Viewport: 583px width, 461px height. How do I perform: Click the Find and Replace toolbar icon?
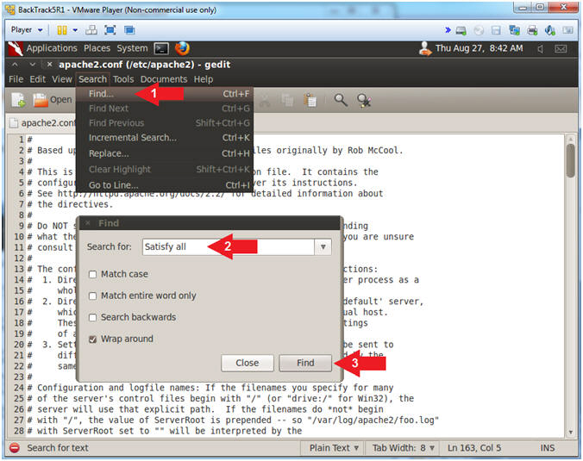coord(364,100)
